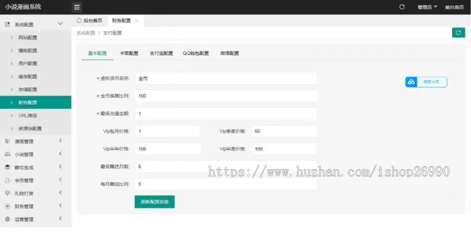Viewport: 471px width, 252px height.
Task: Click the 会员管理 sidebar icon
Action: tap(7, 180)
